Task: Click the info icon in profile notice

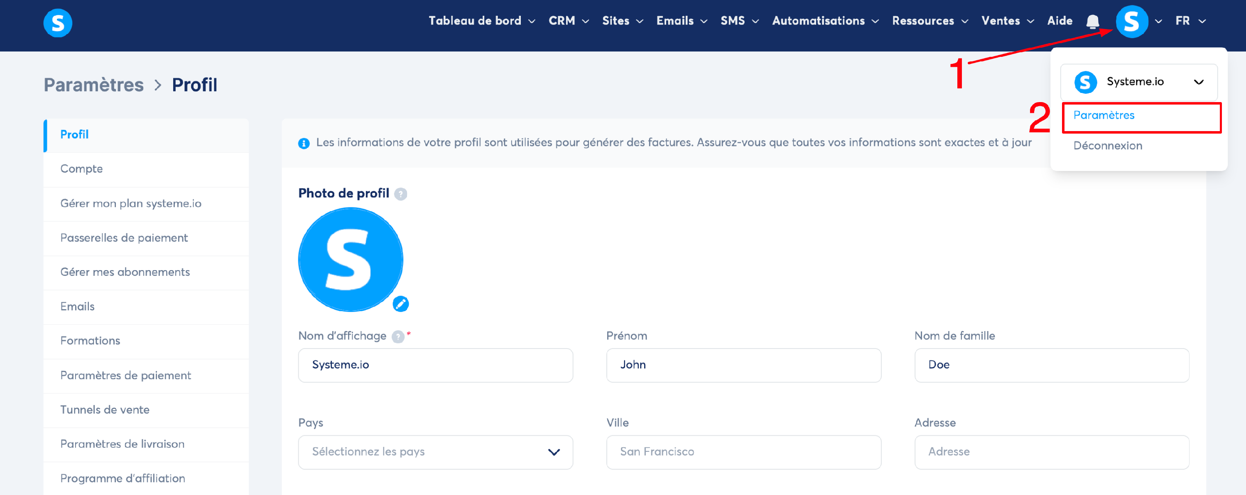Action: [x=304, y=143]
